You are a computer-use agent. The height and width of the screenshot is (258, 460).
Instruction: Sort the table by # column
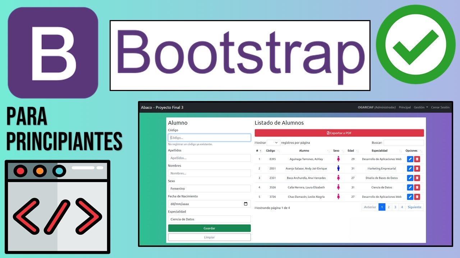pyautogui.click(x=259, y=151)
